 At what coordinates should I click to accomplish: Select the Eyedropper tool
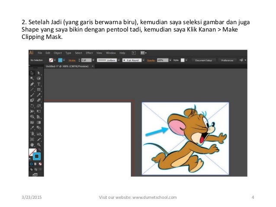(32, 128)
